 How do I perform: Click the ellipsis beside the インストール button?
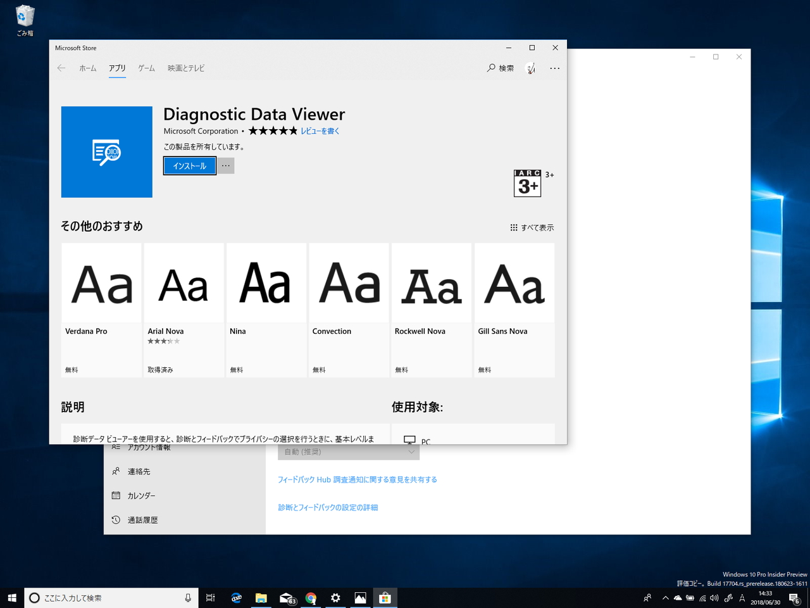click(x=225, y=165)
